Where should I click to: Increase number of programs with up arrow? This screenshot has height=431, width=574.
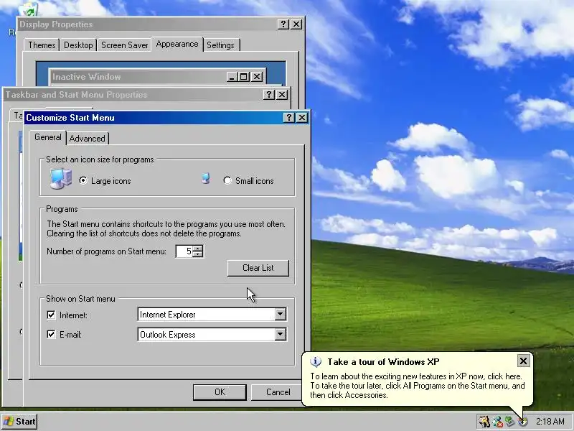pyautogui.click(x=198, y=248)
